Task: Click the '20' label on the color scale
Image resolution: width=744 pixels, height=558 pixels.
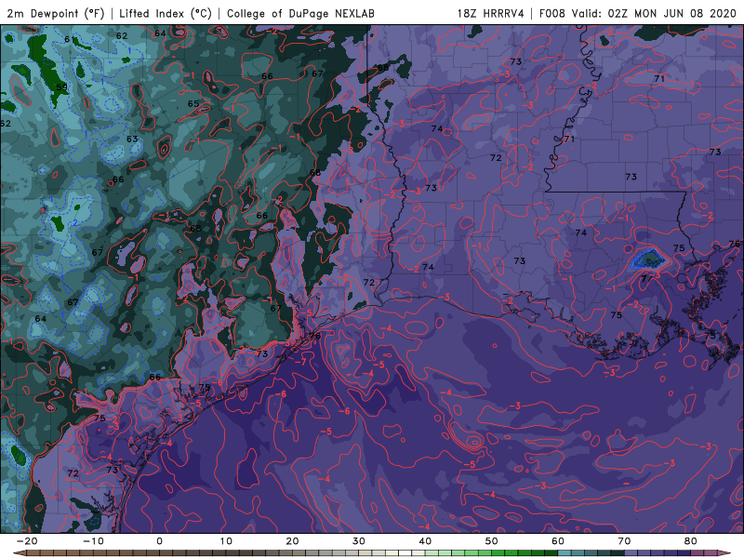Action: point(292,541)
